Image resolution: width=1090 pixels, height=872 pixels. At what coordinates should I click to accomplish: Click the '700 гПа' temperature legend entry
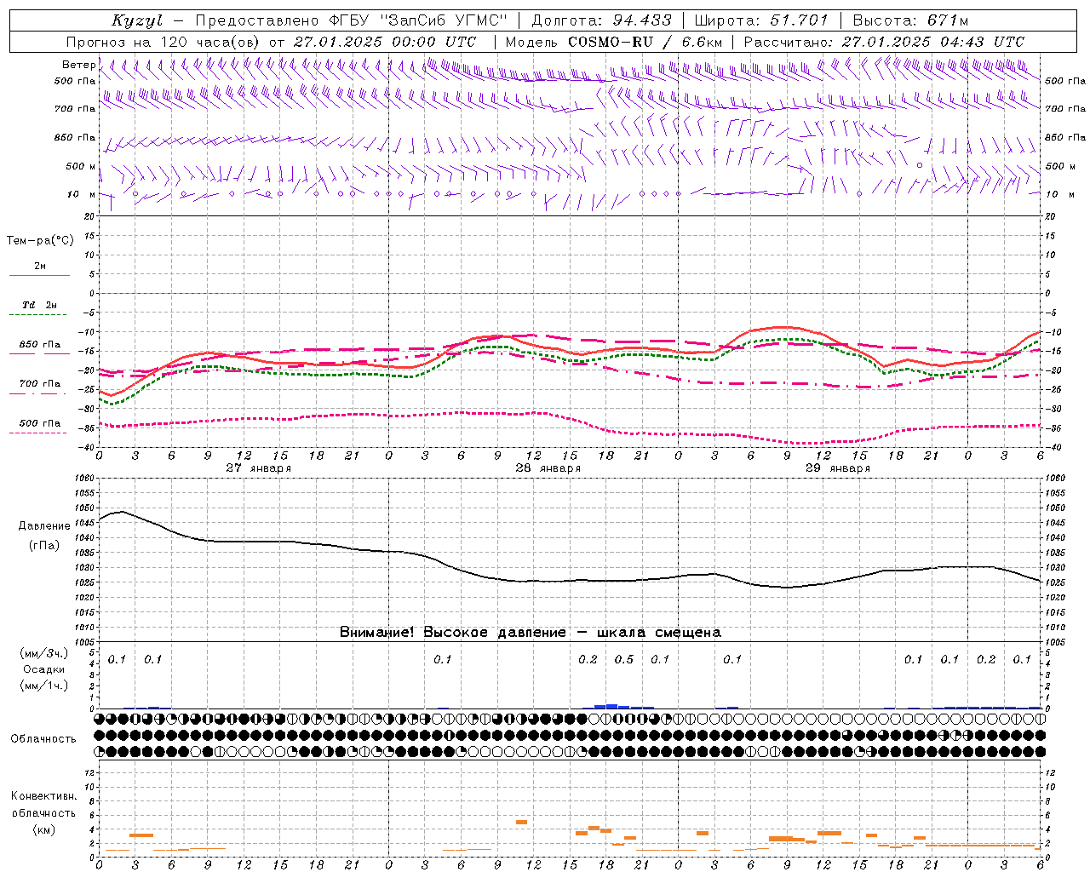coord(40,384)
